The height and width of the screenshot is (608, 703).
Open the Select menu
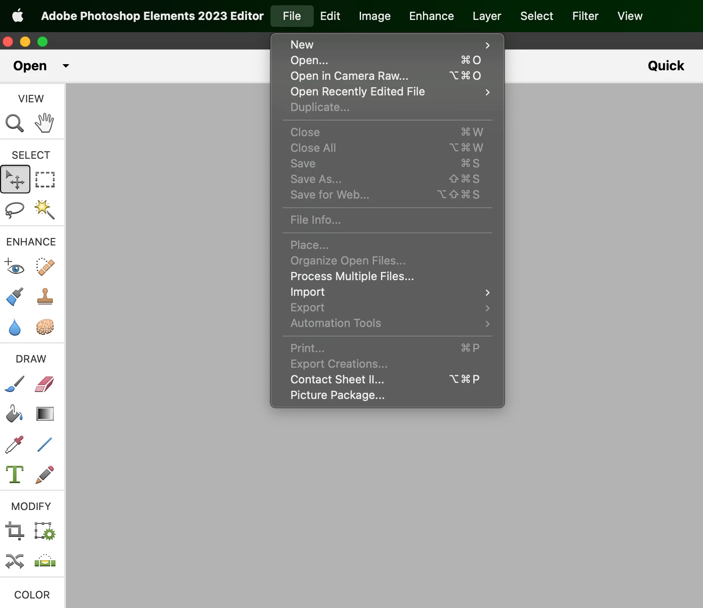[537, 16]
